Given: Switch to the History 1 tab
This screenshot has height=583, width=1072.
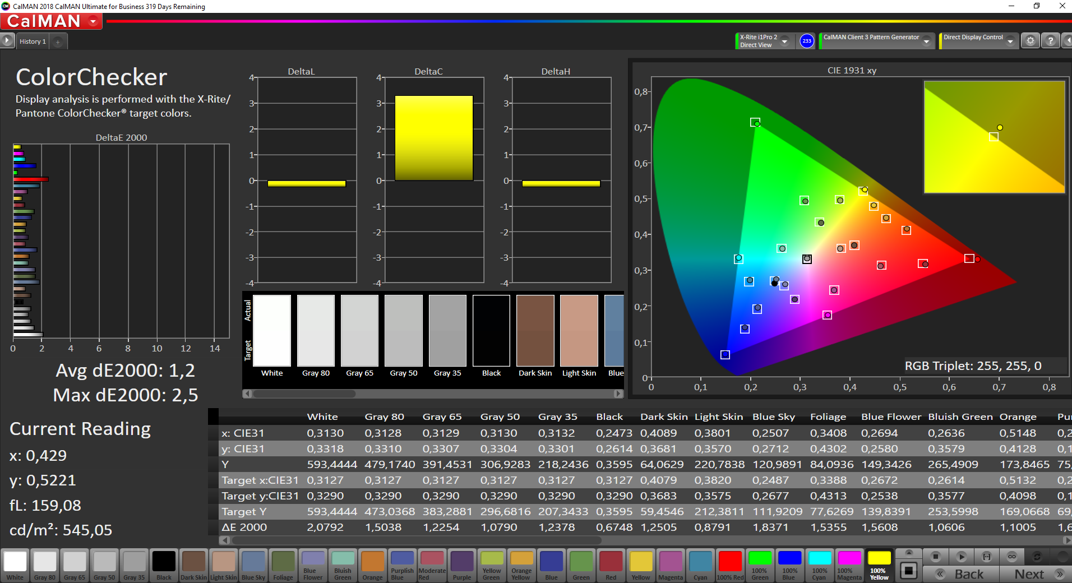Looking at the screenshot, I should click(33, 41).
